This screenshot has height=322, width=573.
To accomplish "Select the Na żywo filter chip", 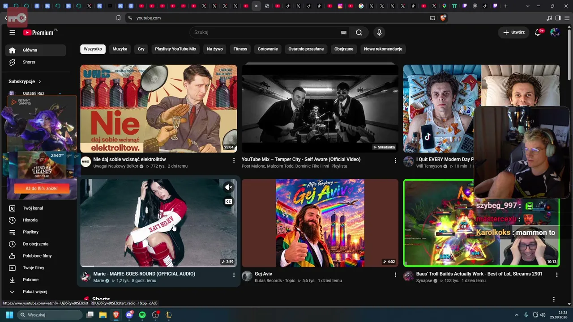I will coord(215,49).
